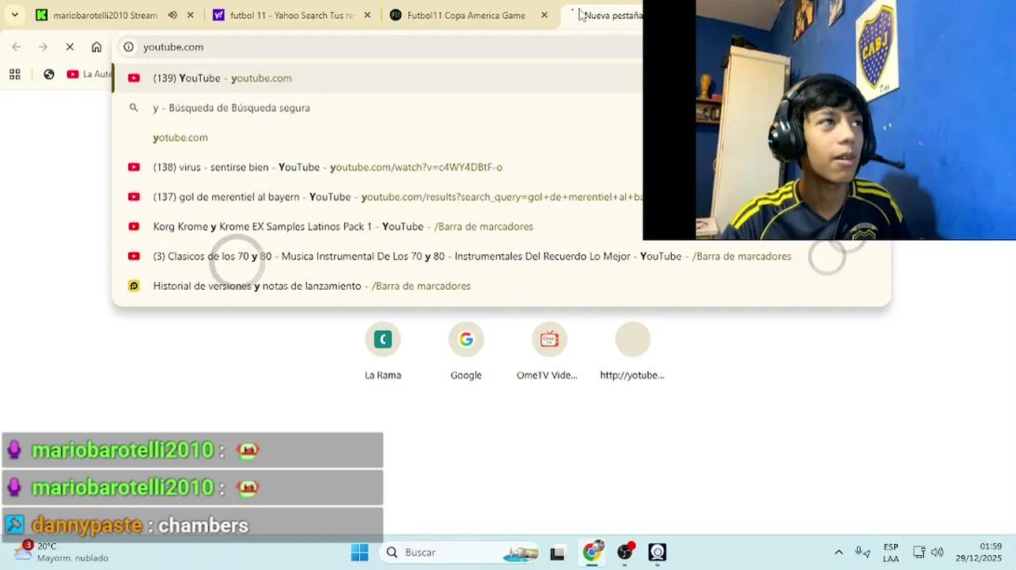Stop page loading with the X button
Screen dimensions: 1016x570
[70, 47]
